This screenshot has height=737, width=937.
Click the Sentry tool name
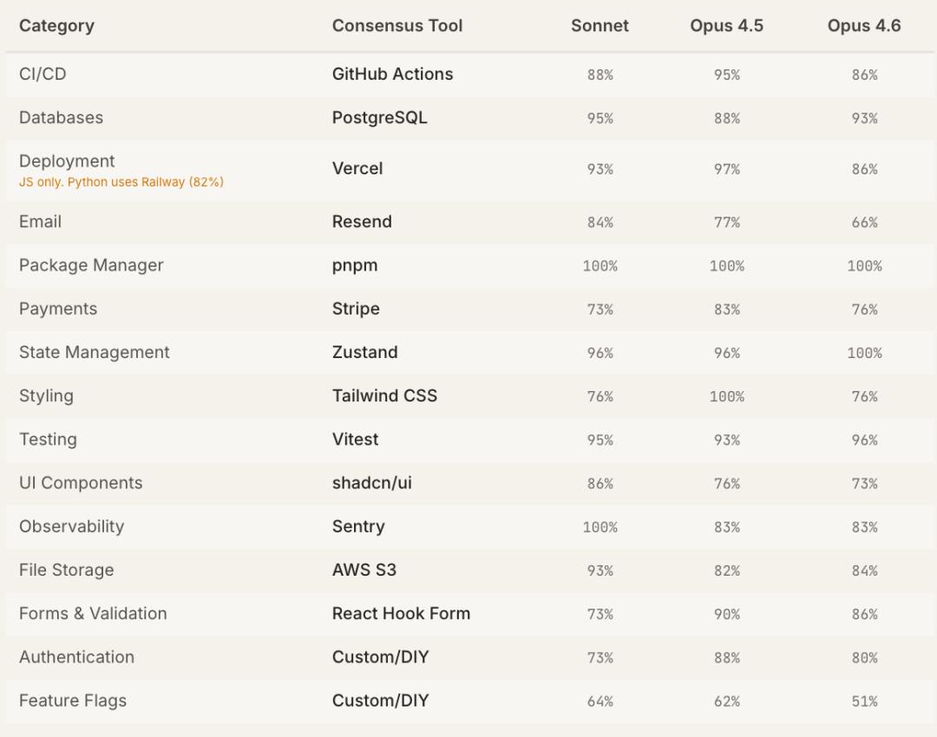point(358,527)
